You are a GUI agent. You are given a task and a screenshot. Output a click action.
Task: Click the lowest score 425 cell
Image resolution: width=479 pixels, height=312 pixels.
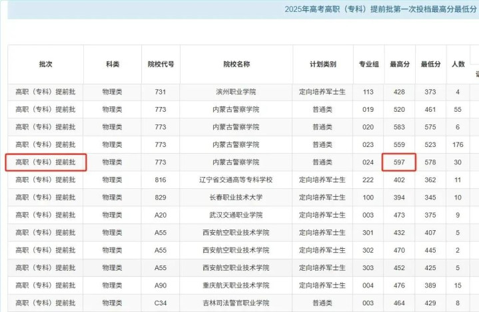click(x=430, y=268)
